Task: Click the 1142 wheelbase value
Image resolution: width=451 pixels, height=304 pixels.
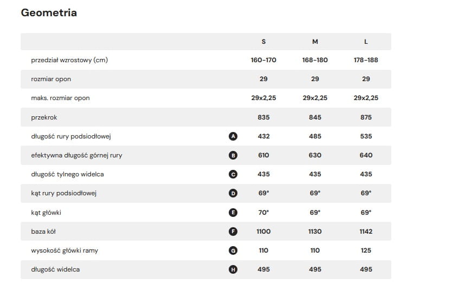Action: coord(366,232)
